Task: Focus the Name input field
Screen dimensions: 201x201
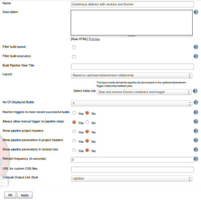Action: [132, 4]
